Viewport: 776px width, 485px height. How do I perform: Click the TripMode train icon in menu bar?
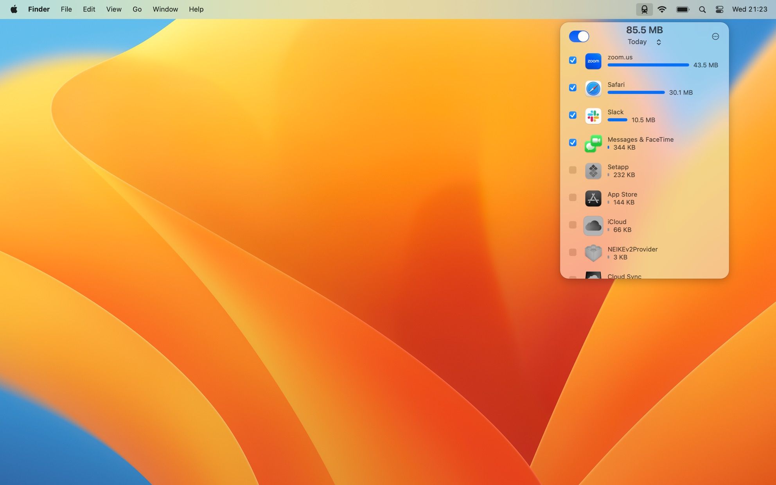[x=644, y=9]
